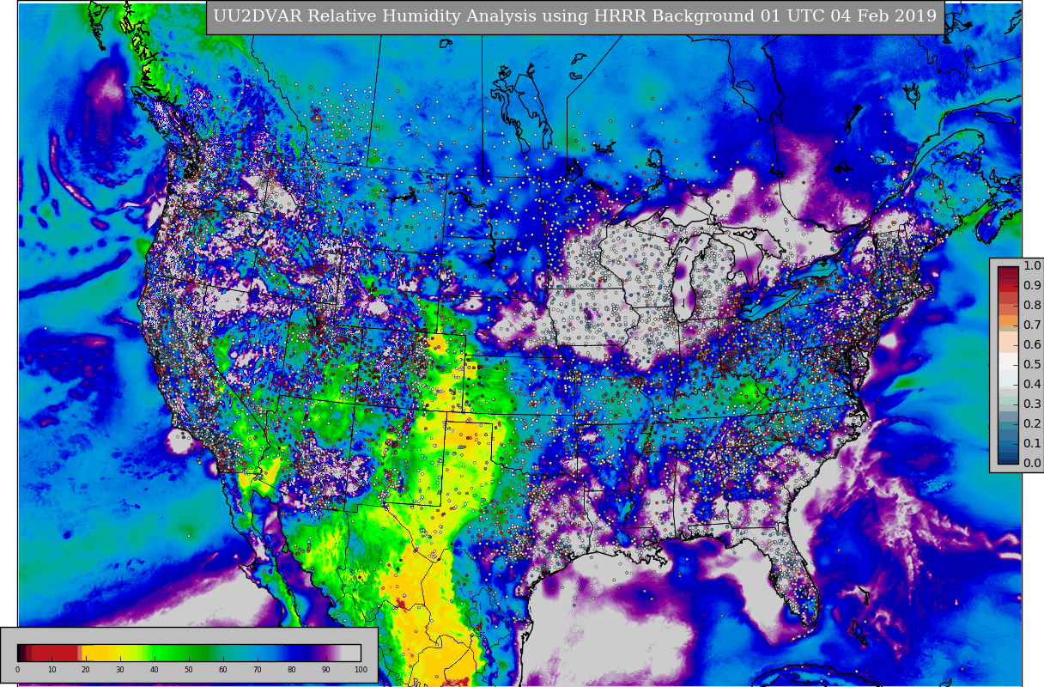Click the '1.0' label on vertical colorbar
This screenshot has height=687, width=1044.
[1032, 265]
